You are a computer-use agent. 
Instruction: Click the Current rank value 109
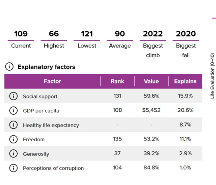[x=21, y=34]
